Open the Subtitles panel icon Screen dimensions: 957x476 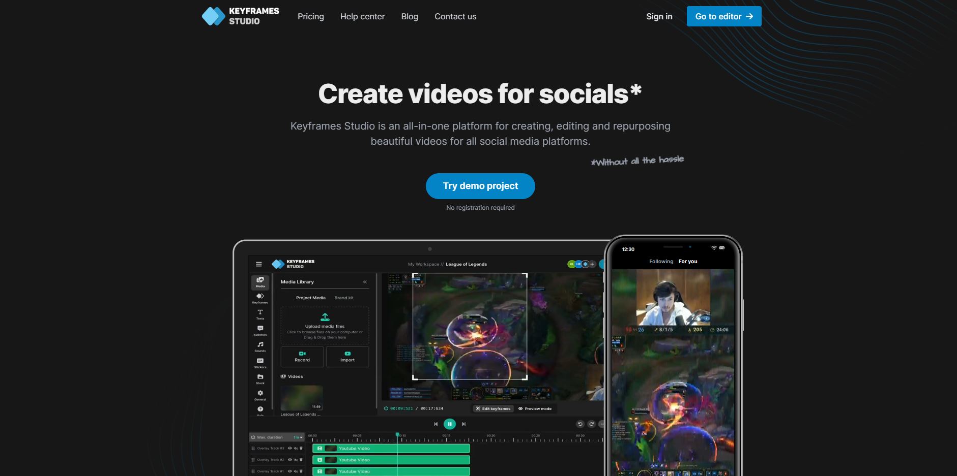click(260, 330)
